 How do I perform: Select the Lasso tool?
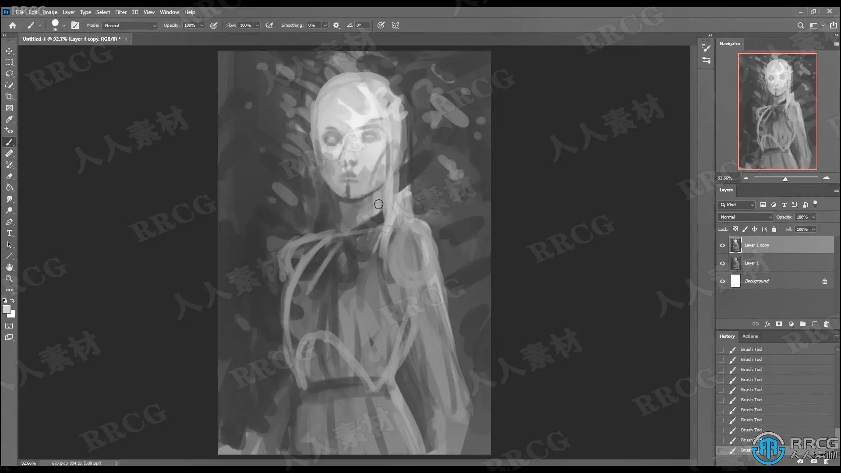tap(9, 74)
